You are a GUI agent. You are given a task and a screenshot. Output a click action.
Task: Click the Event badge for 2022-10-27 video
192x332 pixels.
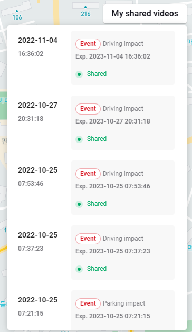point(88,109)
